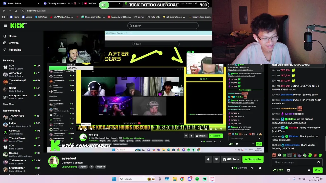The image size is (326, 183).
Task: Open Opera GX from the taskbar
Action: point(212,179)
